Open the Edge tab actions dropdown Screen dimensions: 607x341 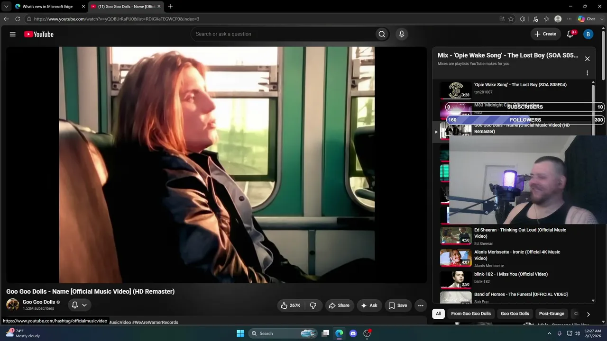coord(6,6)
